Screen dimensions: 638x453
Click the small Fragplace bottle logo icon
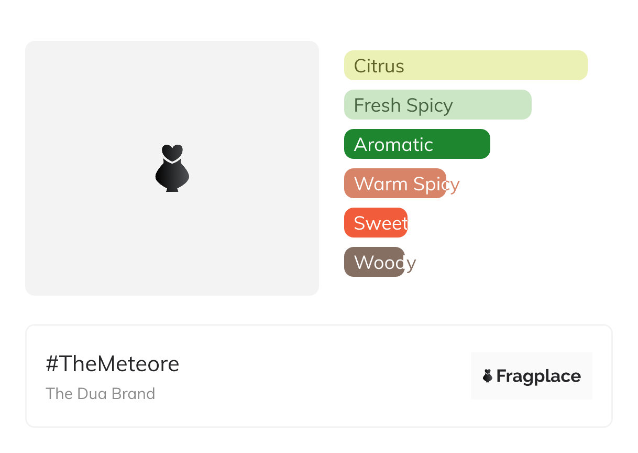coord(488,376)
